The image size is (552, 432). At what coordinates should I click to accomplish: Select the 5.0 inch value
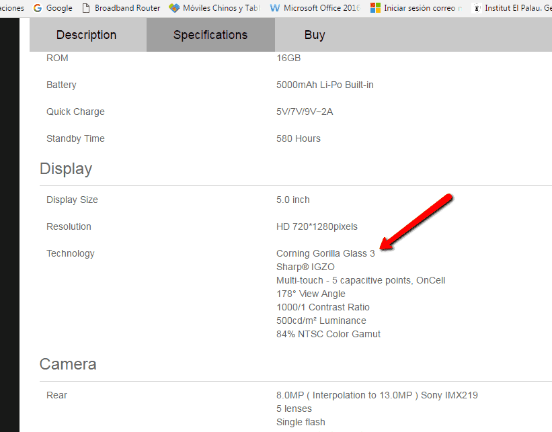293,200
